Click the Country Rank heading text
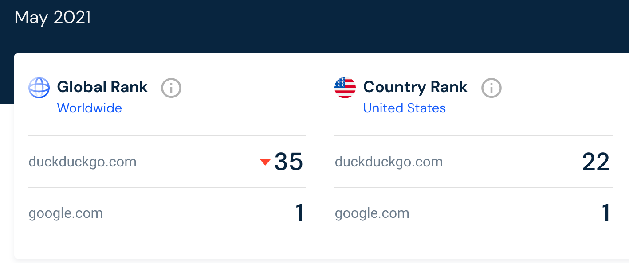Viewport: 629px width, 263px height. coord(415,87)
